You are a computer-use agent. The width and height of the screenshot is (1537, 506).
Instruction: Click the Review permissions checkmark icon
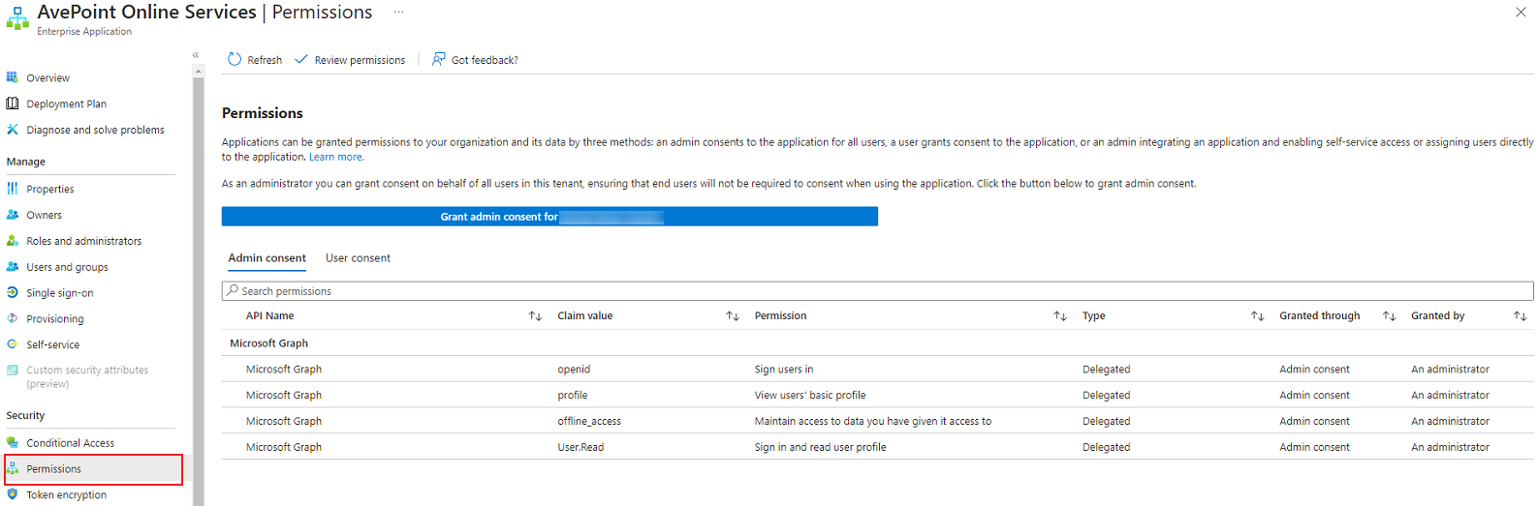[301, 59]
